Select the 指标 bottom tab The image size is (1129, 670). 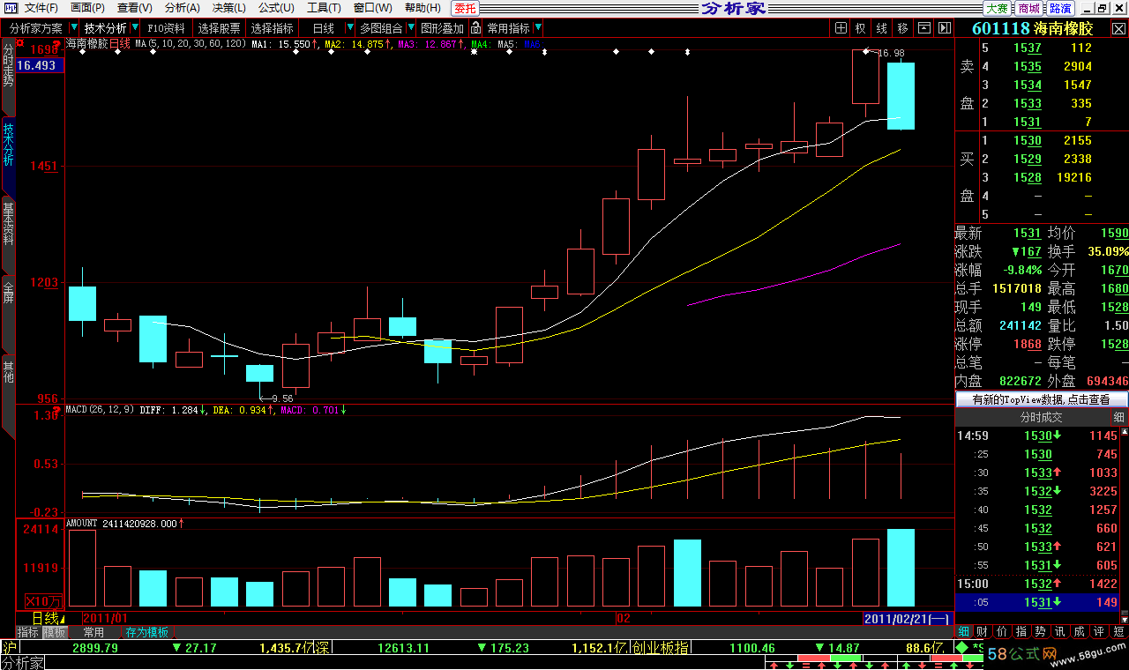28,632
